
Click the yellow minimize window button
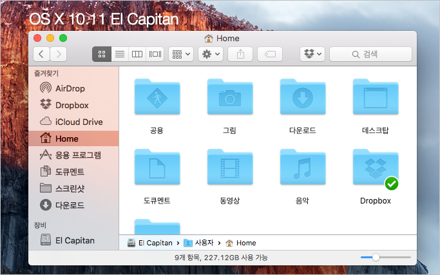(x=50, y=38)
